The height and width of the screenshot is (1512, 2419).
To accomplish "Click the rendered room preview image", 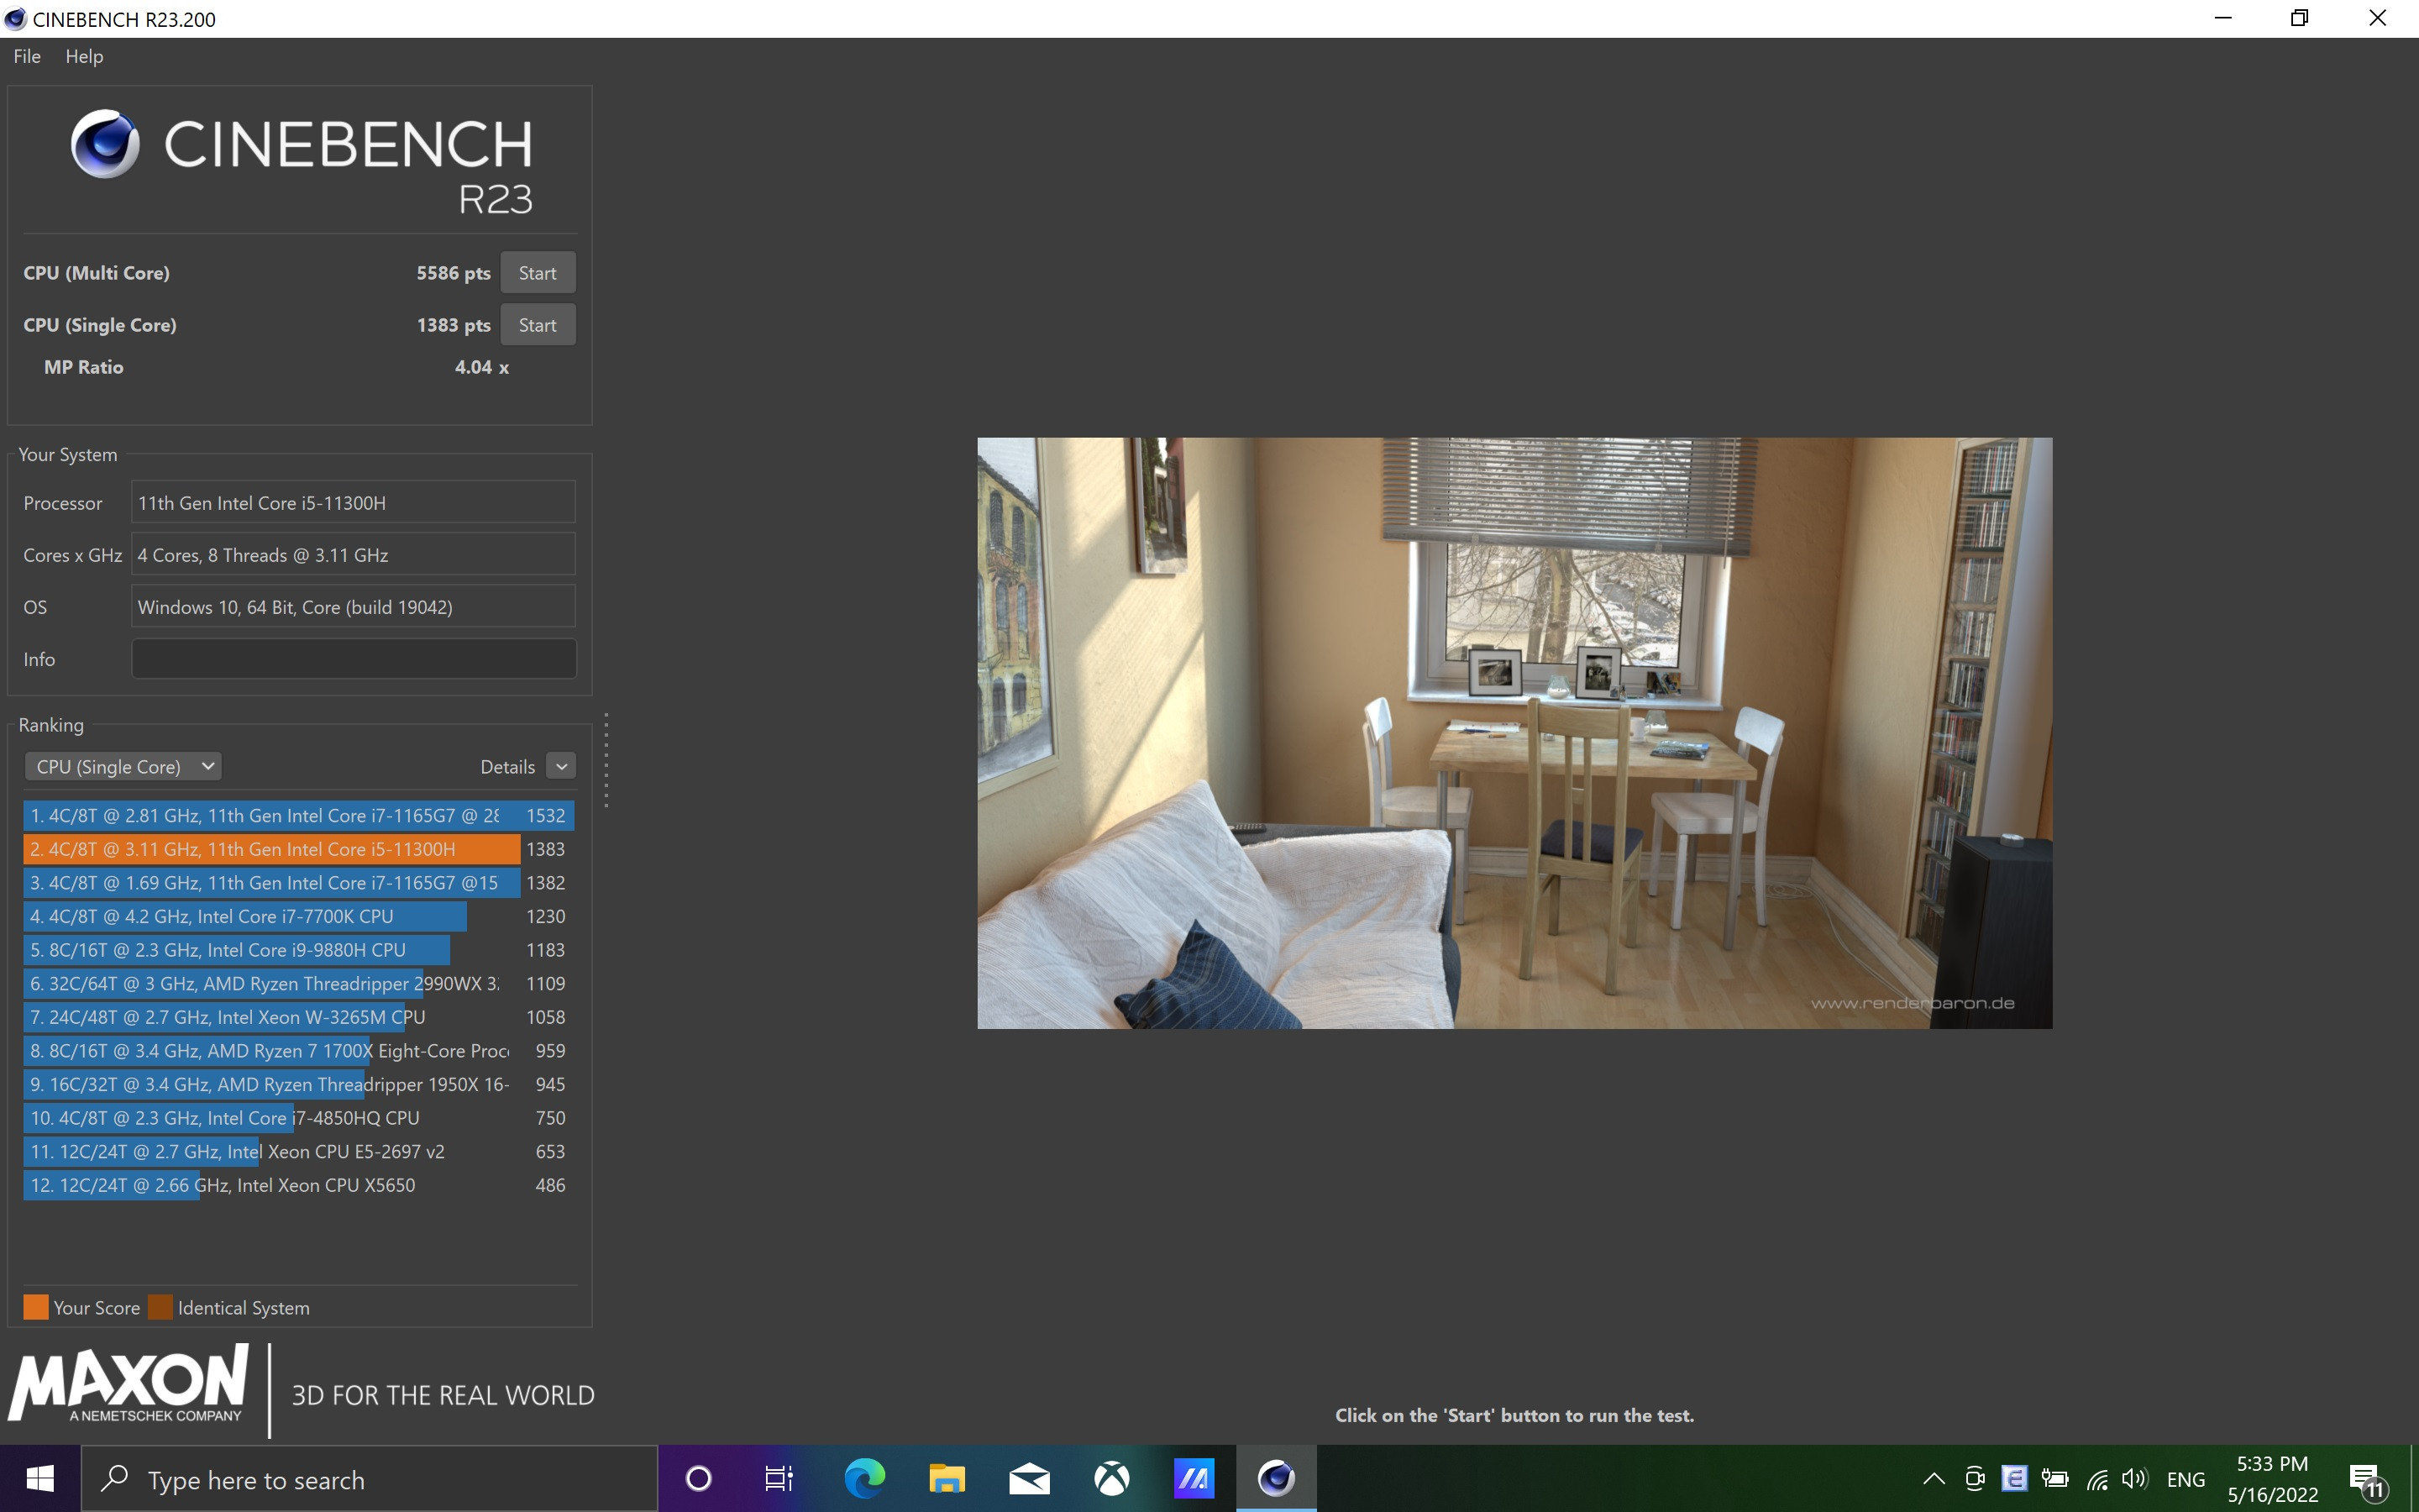I will 1514,733.
